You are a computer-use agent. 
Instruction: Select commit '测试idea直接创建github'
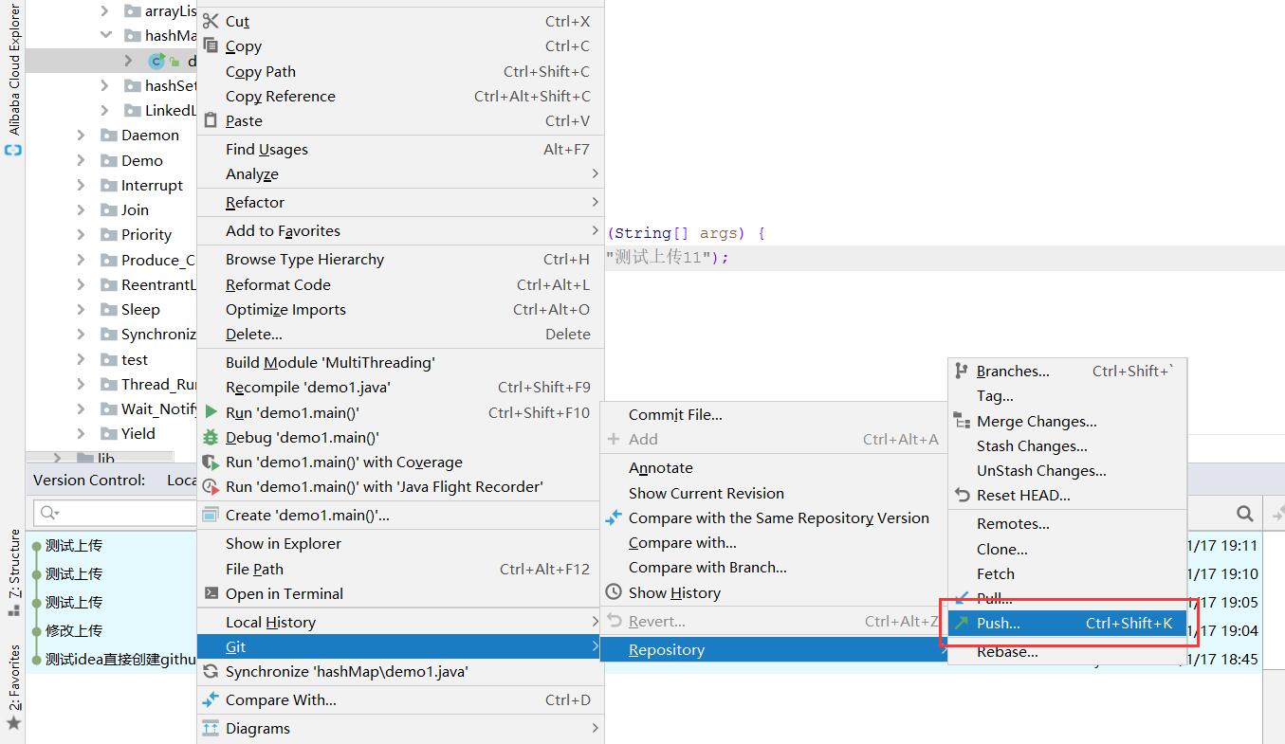pos(119,659)
